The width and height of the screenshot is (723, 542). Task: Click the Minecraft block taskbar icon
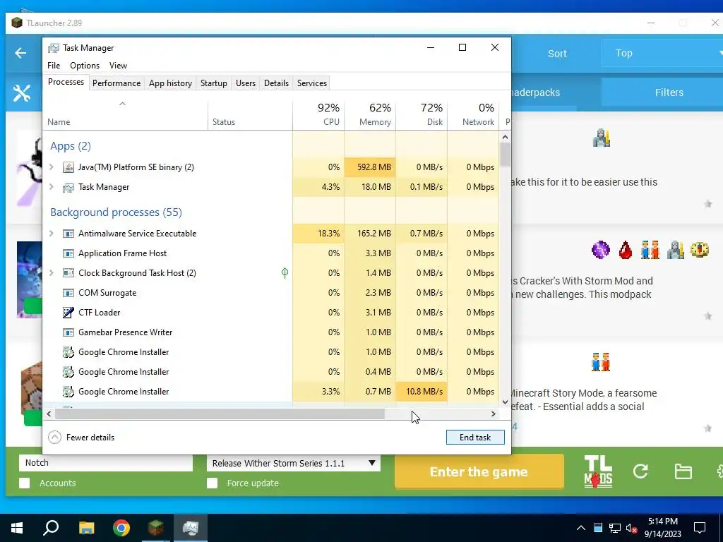coord(156,528)
